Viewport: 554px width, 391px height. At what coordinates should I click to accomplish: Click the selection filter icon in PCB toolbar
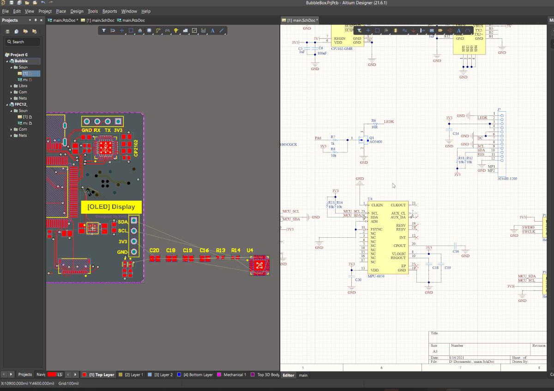[x=104, y=30]
